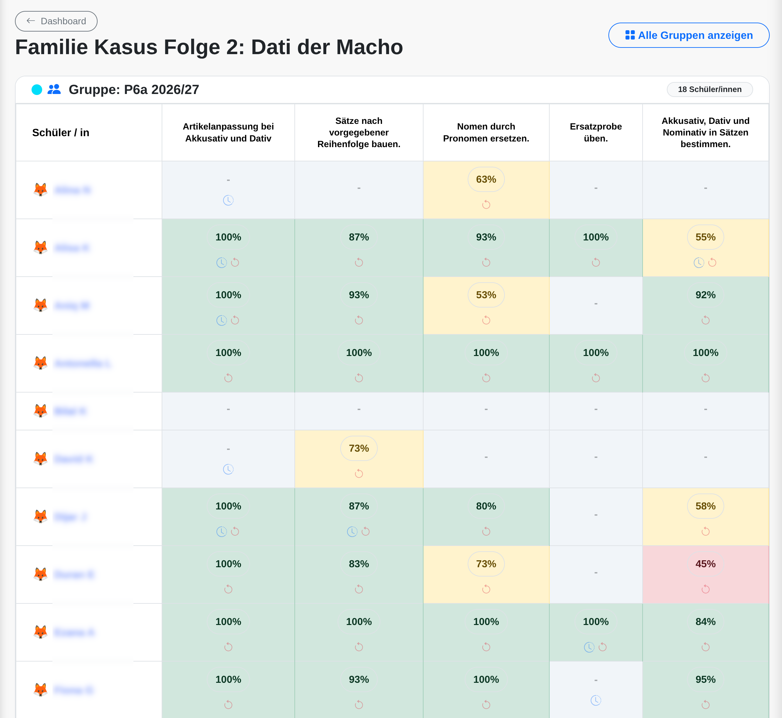Click the clock icon in last row Ersatzprobe cell
Screen dimensions: 782x718
[595, 700]
